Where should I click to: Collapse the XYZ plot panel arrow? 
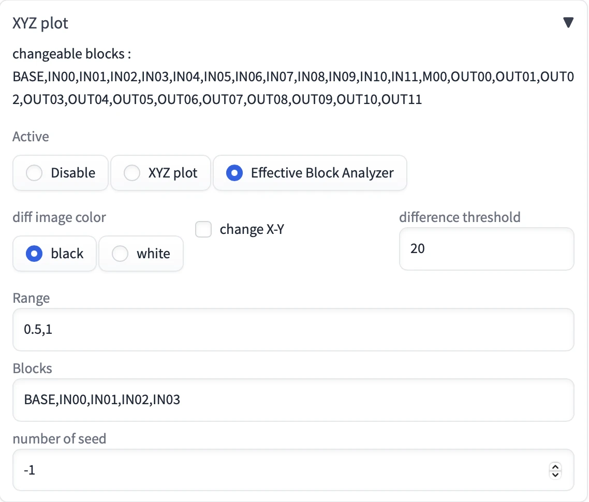[x=568, y=23]
